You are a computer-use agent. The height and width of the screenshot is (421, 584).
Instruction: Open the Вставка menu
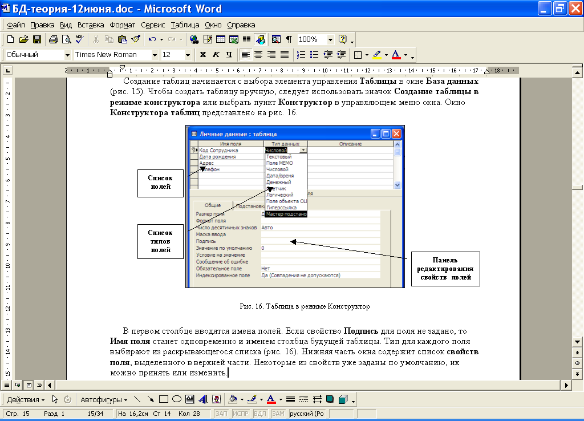(x=91, y=25)
